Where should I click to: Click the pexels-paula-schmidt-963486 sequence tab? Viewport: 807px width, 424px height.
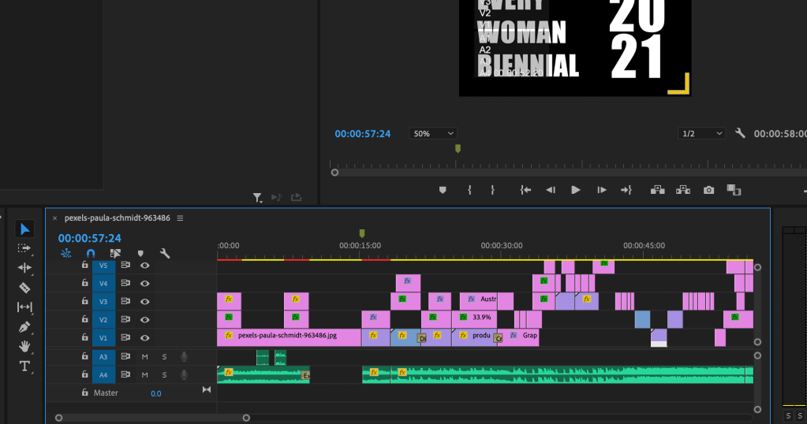click(x=117, y=218)
